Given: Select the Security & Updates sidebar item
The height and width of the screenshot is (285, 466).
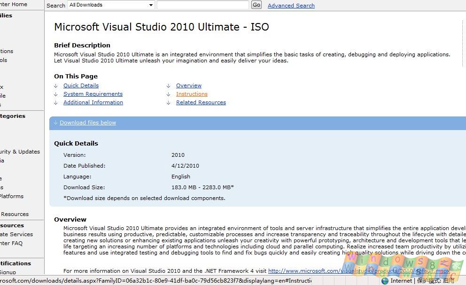Looking at the screenshot, I should (x=20, y=152).
